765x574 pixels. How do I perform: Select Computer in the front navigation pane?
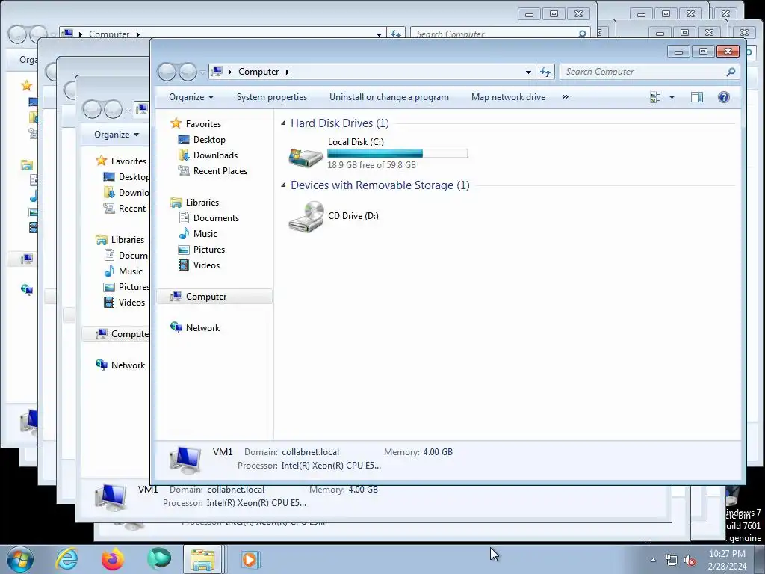214,296
